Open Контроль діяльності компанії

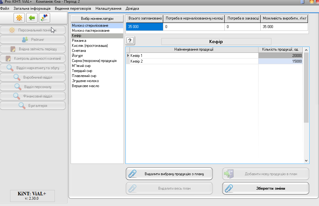click(x=33, y=58)
